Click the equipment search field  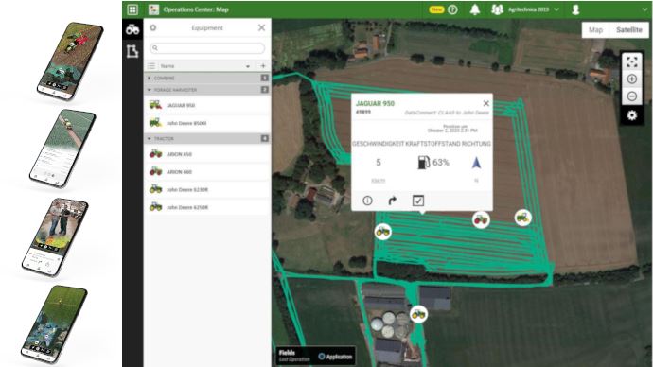pos(207,48)
